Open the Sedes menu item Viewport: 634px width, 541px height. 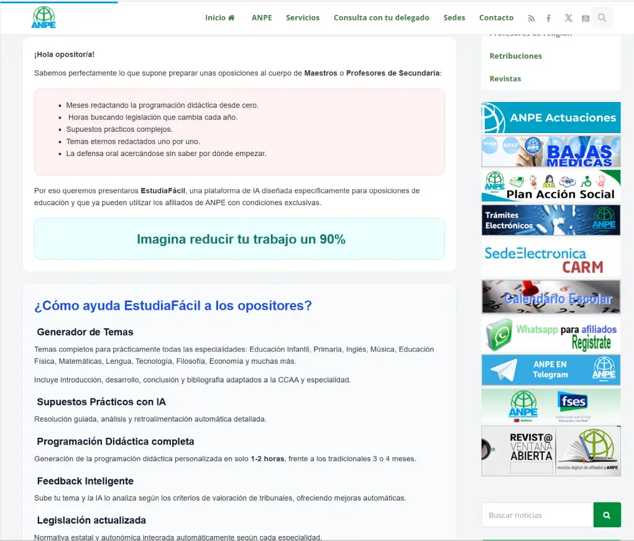[x=454, y=18]
